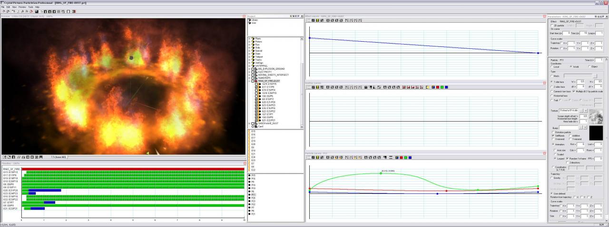Screen dimensions: 609x227
Task: Open the View menu
Action: (14, 7)
